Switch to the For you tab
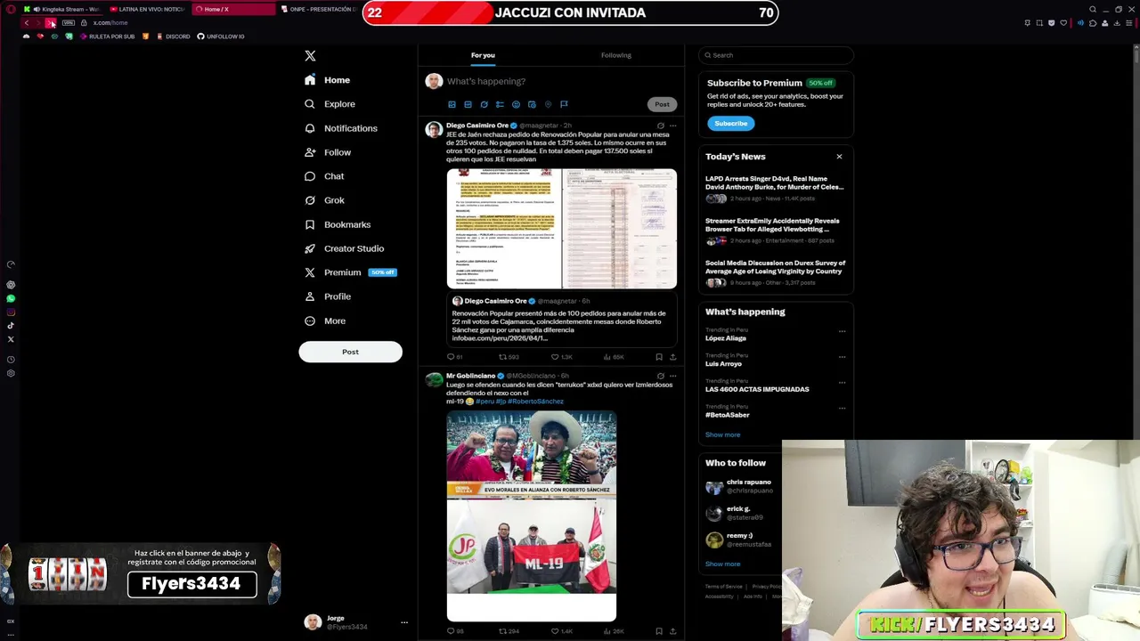 tap(483, 55)
